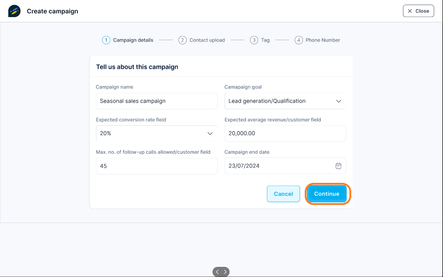This screenshot has width=443, height=277.
Task: Open Lead generation/Qualification combo box
Action: click(x=285, y=101)
